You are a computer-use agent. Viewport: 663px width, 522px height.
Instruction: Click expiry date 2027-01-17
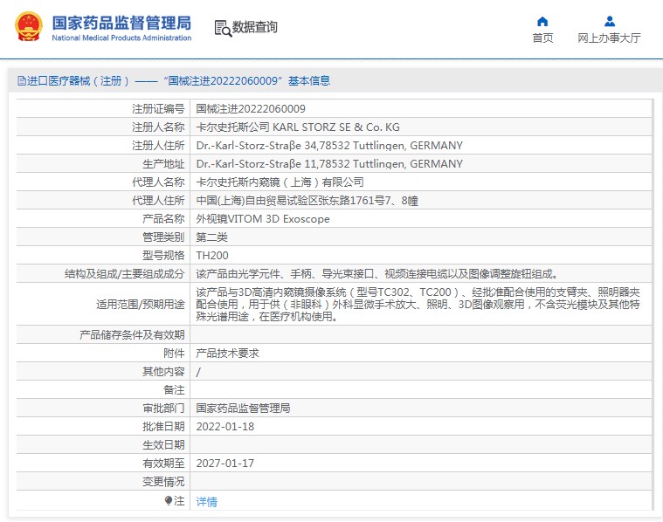coord(225,464)
